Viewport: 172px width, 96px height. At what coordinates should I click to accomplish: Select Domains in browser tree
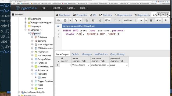(42, 41)
